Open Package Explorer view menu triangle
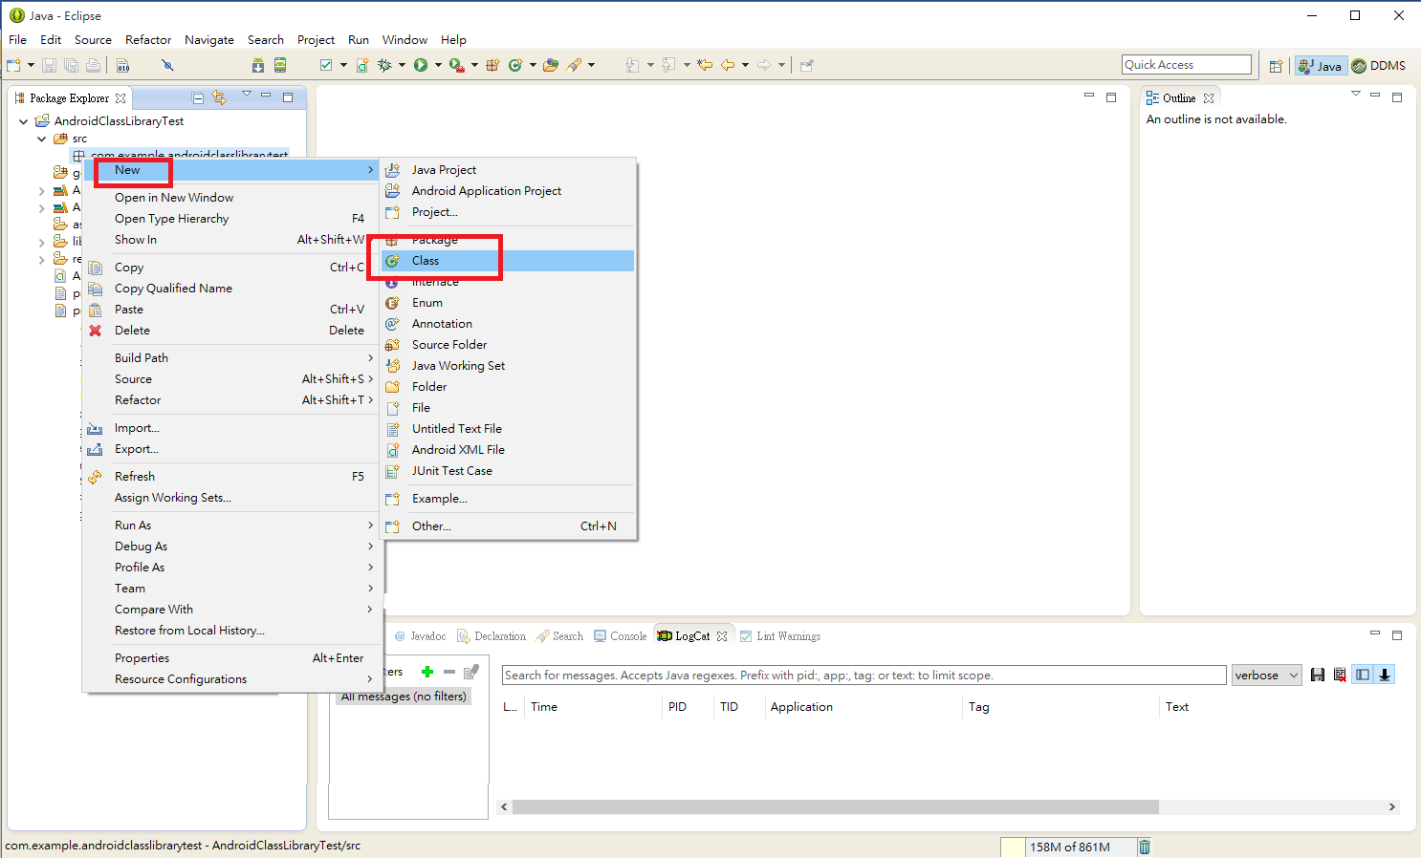Screen dimensions: 1421x858 (x=247, y=94)
